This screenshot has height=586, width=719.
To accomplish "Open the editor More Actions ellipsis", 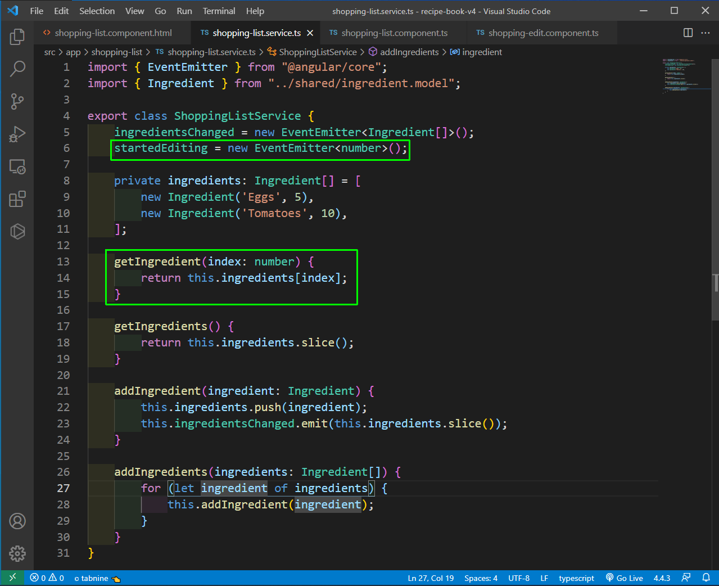I will (706, 33).
